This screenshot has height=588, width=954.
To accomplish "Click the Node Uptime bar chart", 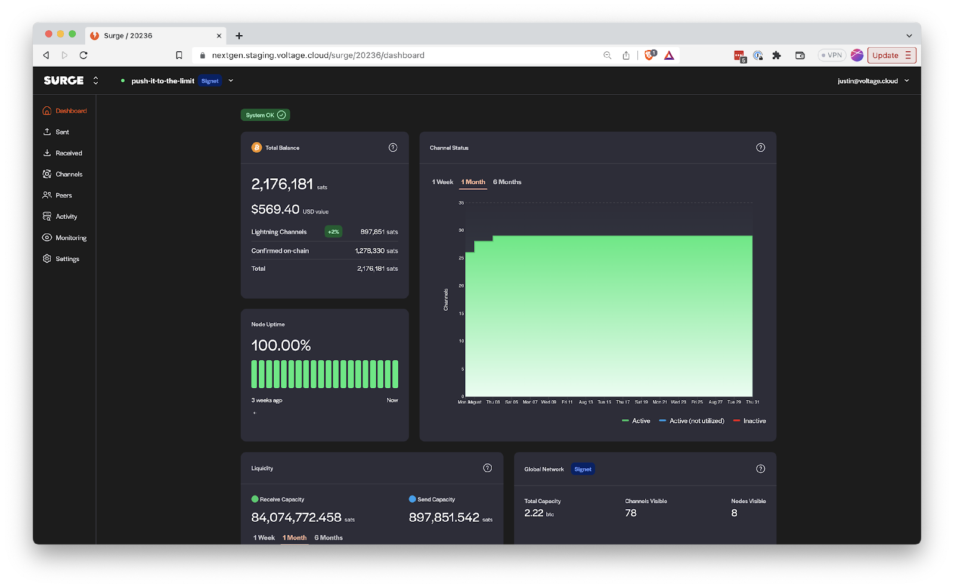I will point(324,375).
